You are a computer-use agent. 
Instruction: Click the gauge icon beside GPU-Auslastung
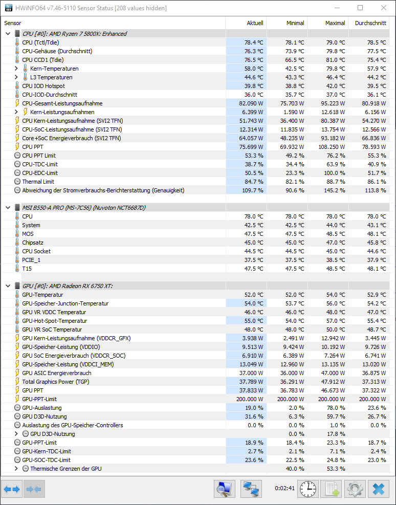[x=17, y=407]
